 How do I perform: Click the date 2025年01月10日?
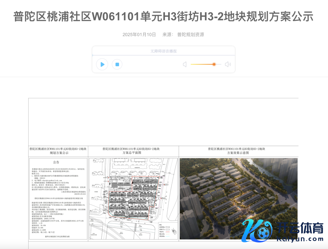(139, 35)
